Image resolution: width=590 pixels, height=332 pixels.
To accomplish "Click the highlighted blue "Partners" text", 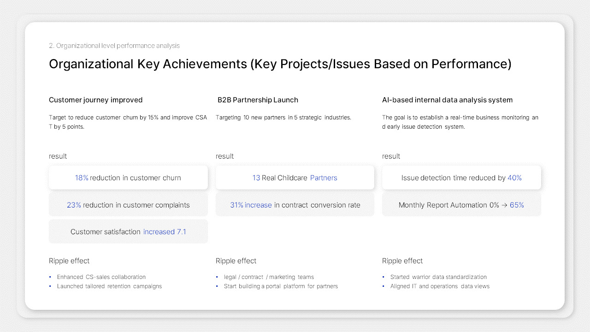I will coord(324,178).
